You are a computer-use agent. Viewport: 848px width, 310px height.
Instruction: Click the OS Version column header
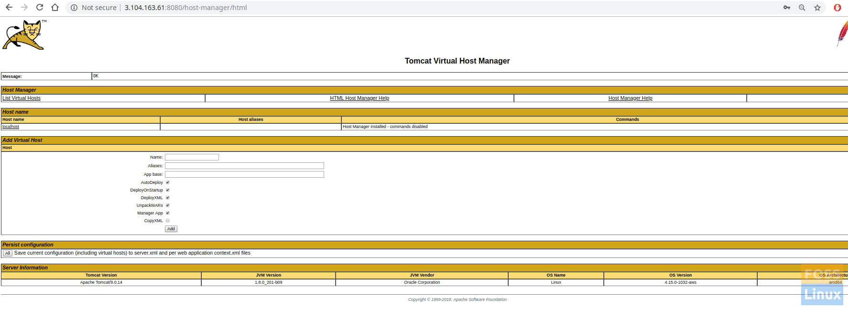point(681,275)
